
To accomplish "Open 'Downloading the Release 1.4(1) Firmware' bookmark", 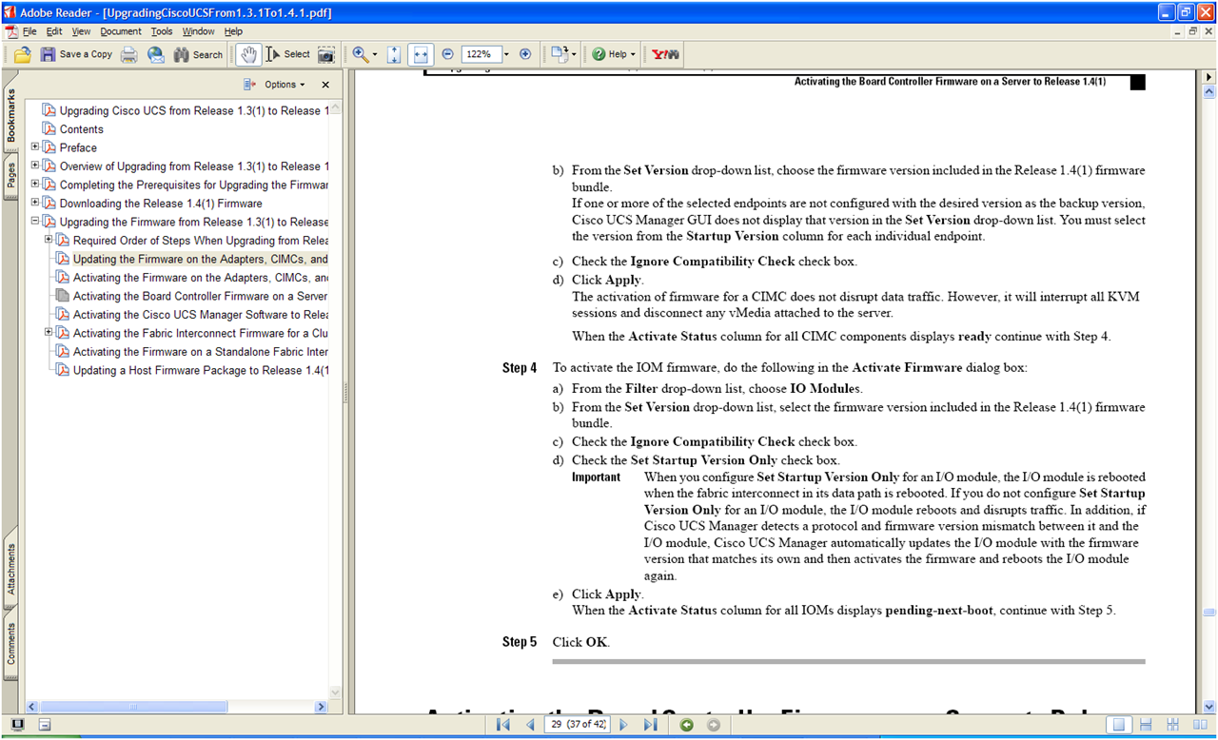I will pos(160,204).
